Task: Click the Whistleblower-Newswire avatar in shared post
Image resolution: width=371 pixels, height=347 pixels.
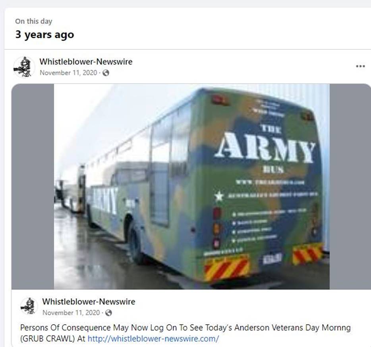Action: tap(29, 306)
